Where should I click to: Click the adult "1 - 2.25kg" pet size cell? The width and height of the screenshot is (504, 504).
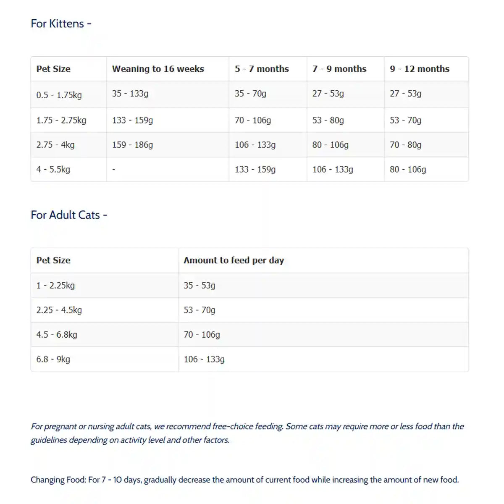(x=55, y=286)
